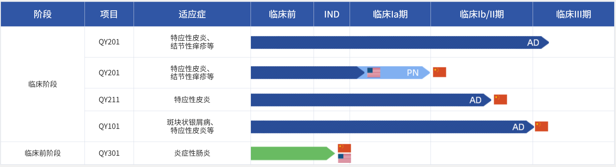Click the China flag ending the QY101 bar
616x167 pixels.
click(x=541, y=126)
